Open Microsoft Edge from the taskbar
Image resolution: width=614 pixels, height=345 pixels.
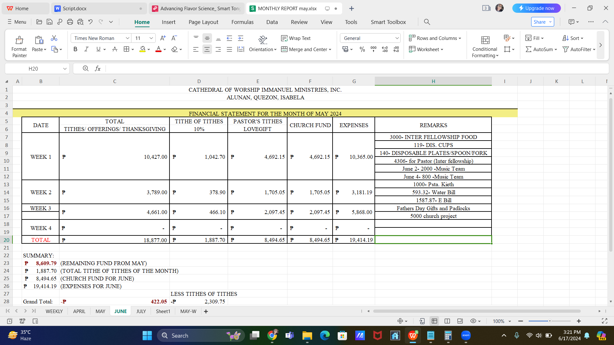coord(325,335)
